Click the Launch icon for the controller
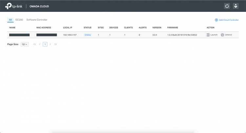Image resolution: width=246 pixels, height=133 pixels. tap(208, 35)
